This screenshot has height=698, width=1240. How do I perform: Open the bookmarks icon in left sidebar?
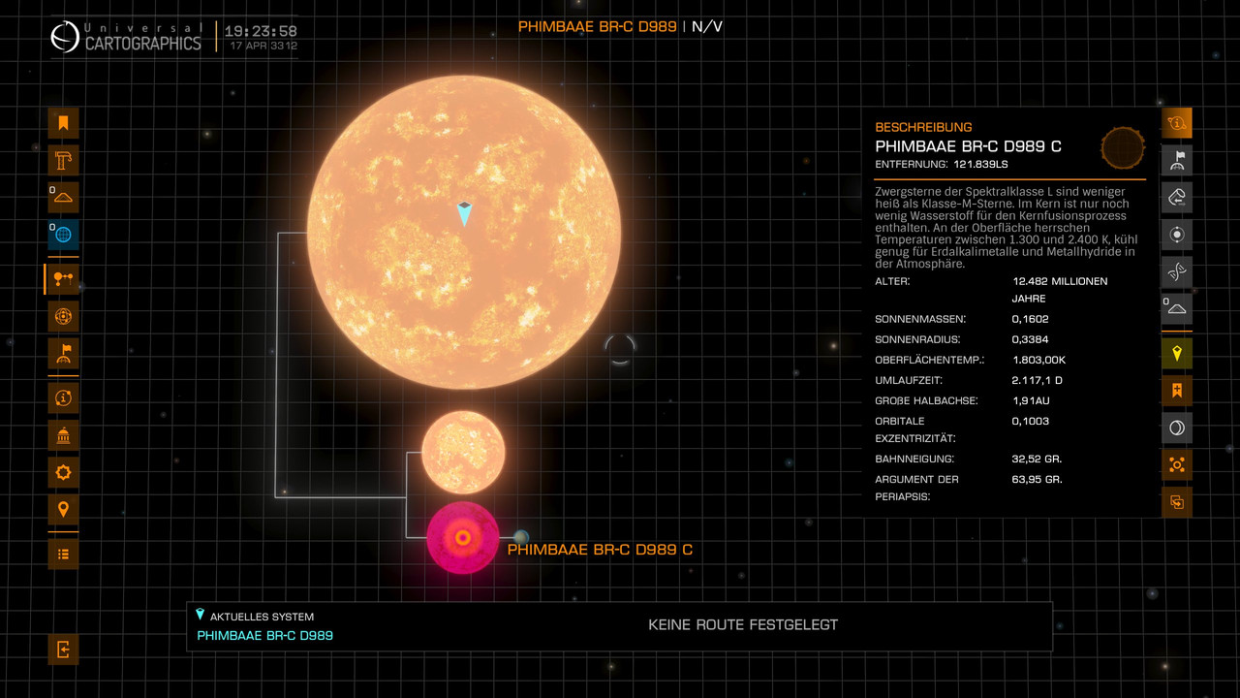(63, 123)
